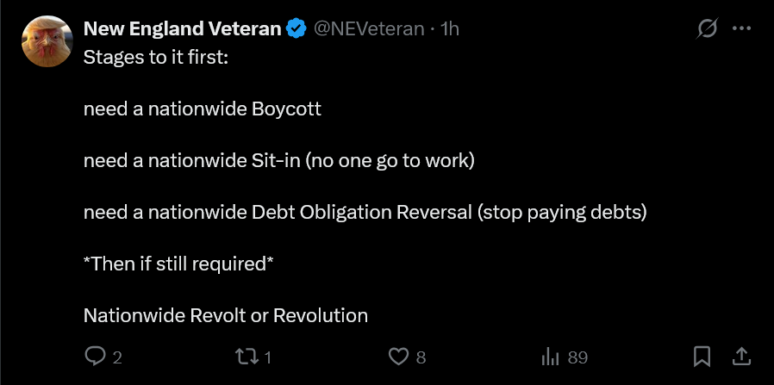Image resolution: width=774 pixels, height=385 pixels.
Task: Click the repost count of 1
Action: pos(268,357)
